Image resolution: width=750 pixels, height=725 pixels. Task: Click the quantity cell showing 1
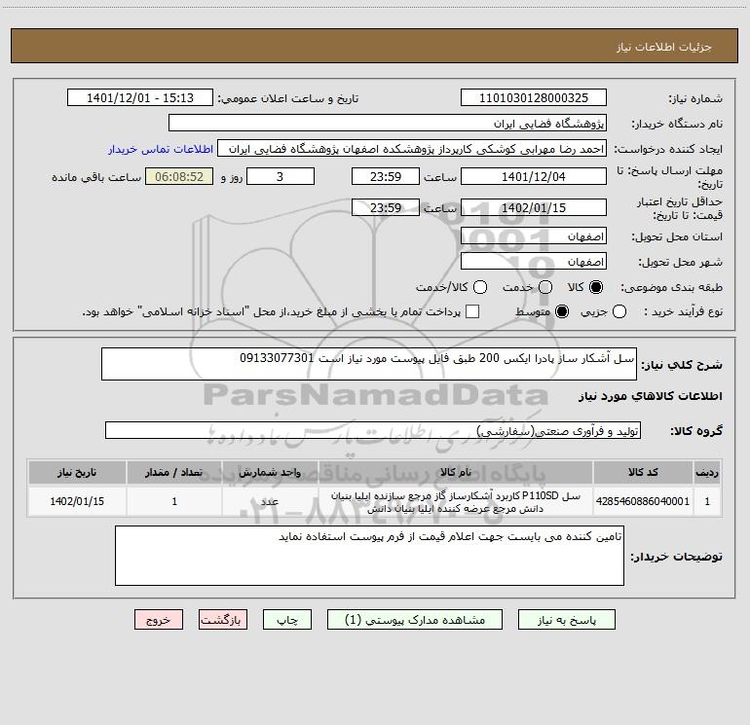(x=174, y=501)
